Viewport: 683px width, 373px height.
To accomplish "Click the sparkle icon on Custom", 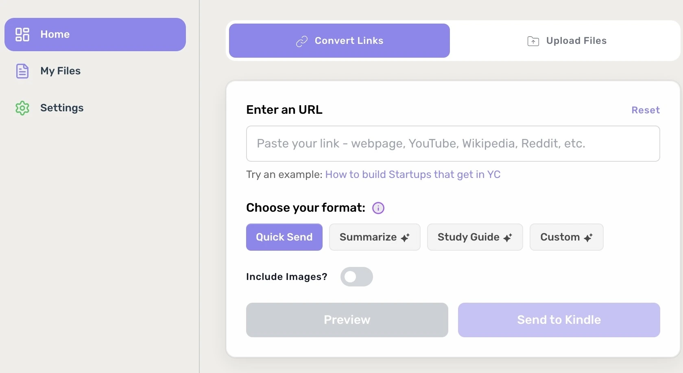I will pos(588,238).
